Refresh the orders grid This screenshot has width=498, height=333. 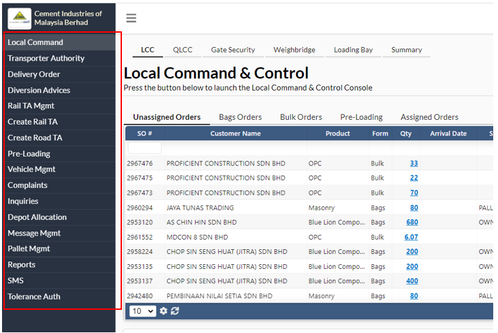point(175,311)
